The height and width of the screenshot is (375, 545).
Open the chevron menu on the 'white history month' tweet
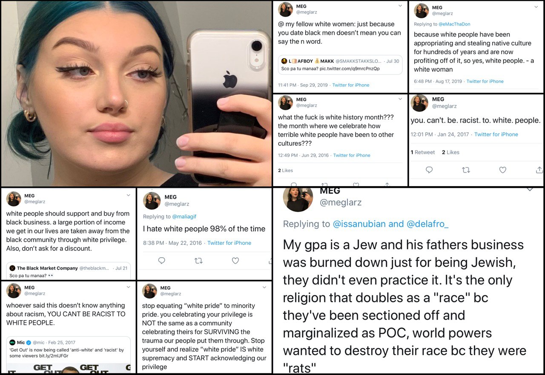point(400,99)
